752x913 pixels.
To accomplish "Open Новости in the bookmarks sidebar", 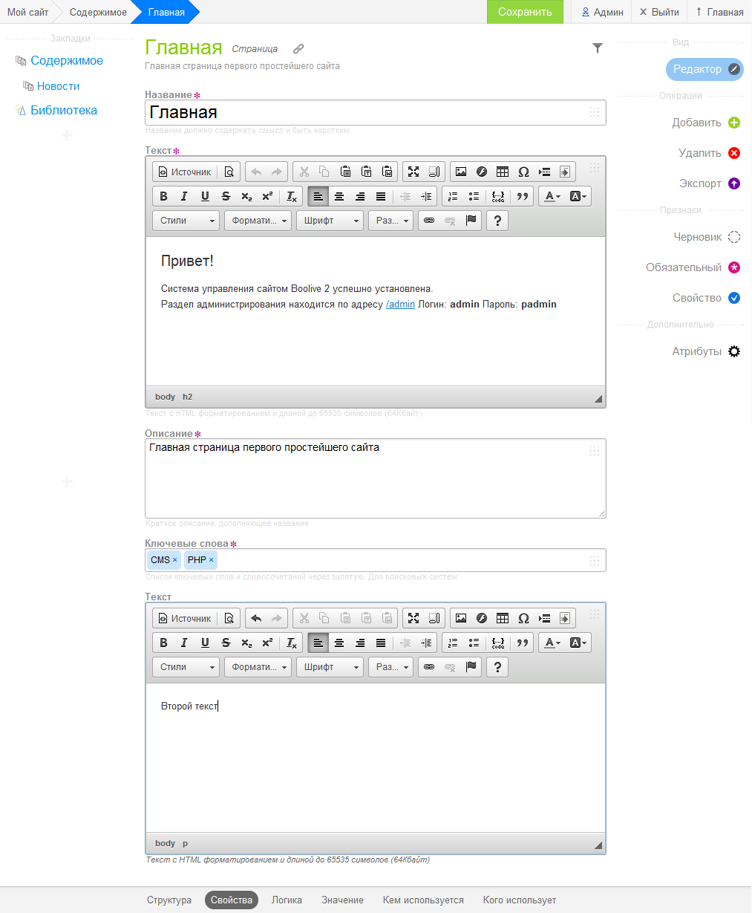I will (x=58, y=86).
